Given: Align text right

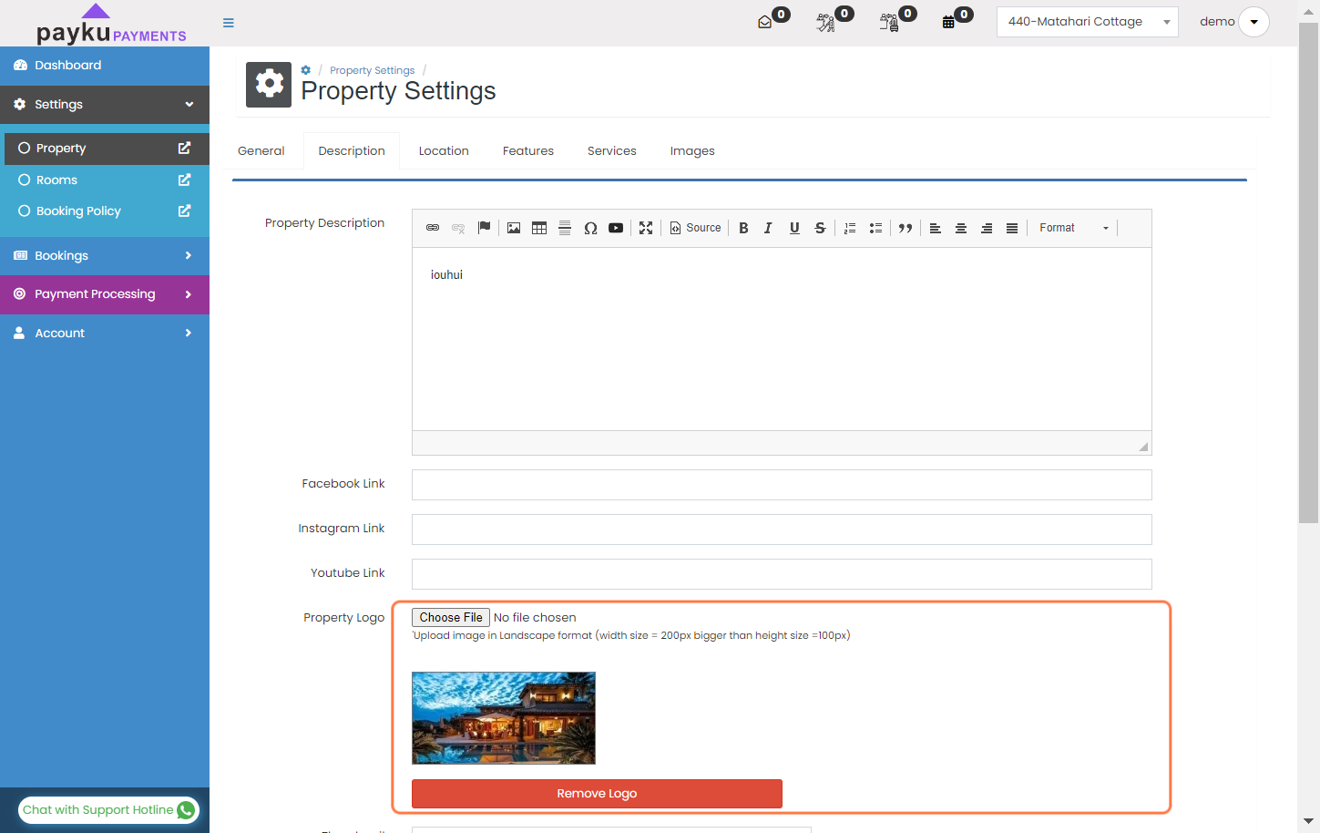Looking at the screenshot, I should click(987, 228).
